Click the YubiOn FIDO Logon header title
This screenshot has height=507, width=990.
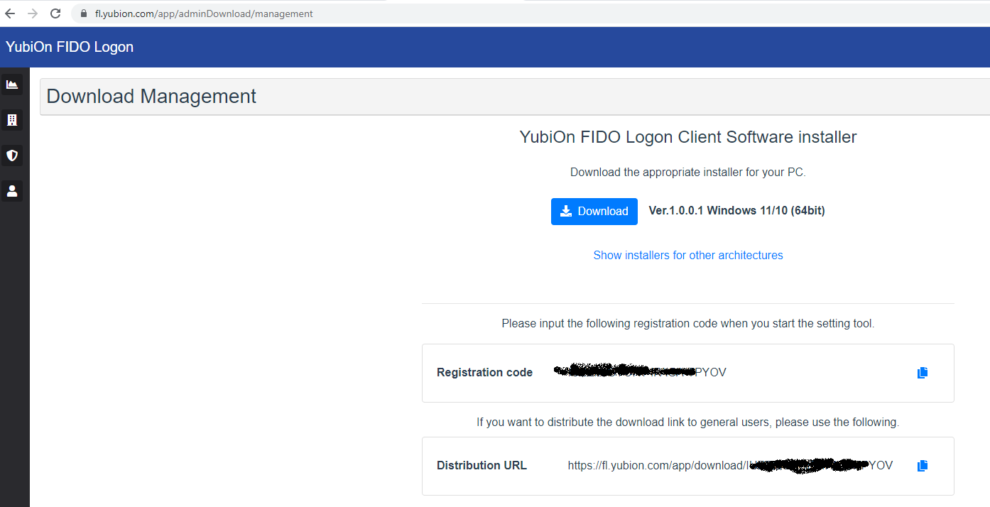[x=70, y=48]
